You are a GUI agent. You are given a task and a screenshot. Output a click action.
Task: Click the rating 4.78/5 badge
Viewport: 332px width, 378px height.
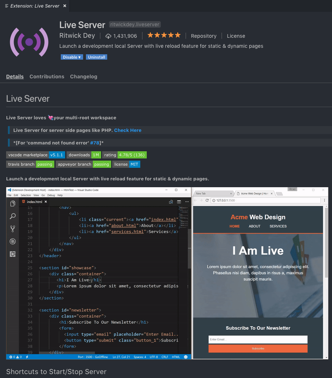tap(124, 155)
